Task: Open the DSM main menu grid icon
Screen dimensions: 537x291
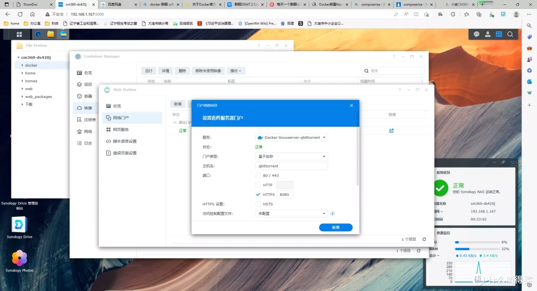Action: click(x=19, y=34)
